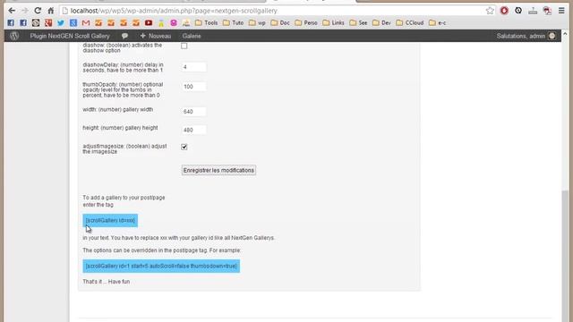Open the Links bookmarks folder

(333, 22)
